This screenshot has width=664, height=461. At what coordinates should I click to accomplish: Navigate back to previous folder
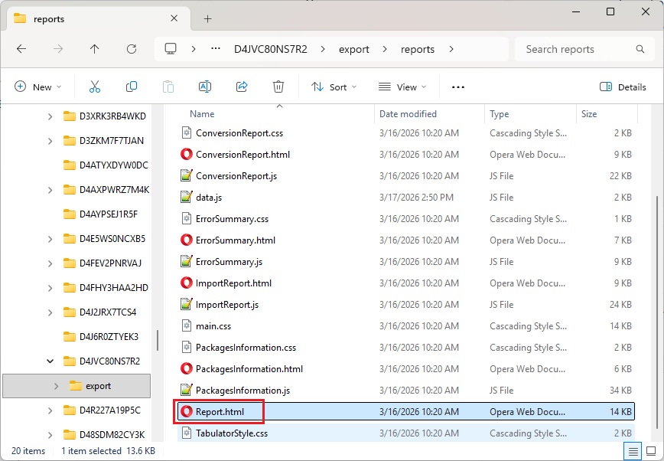click(21, 49)
